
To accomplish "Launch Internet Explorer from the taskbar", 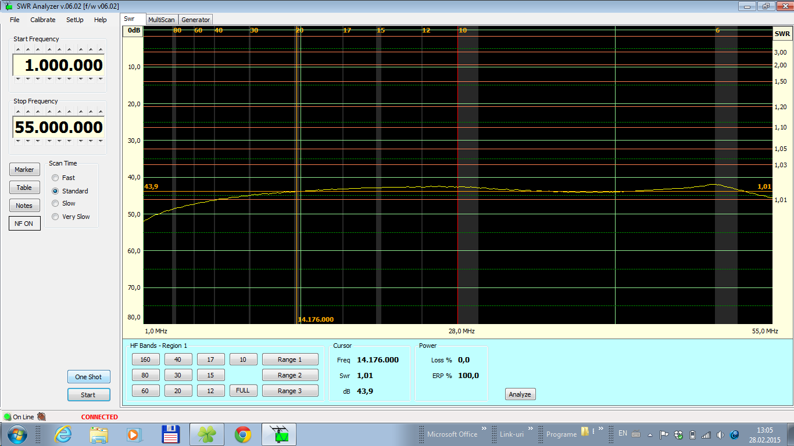I will tap(63, 434).
